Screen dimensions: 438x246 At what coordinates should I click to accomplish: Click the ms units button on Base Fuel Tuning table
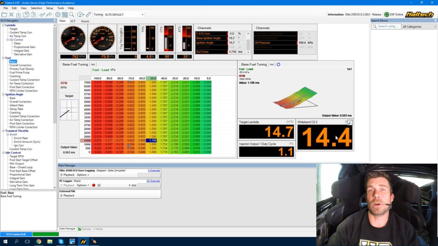(93, 64)
